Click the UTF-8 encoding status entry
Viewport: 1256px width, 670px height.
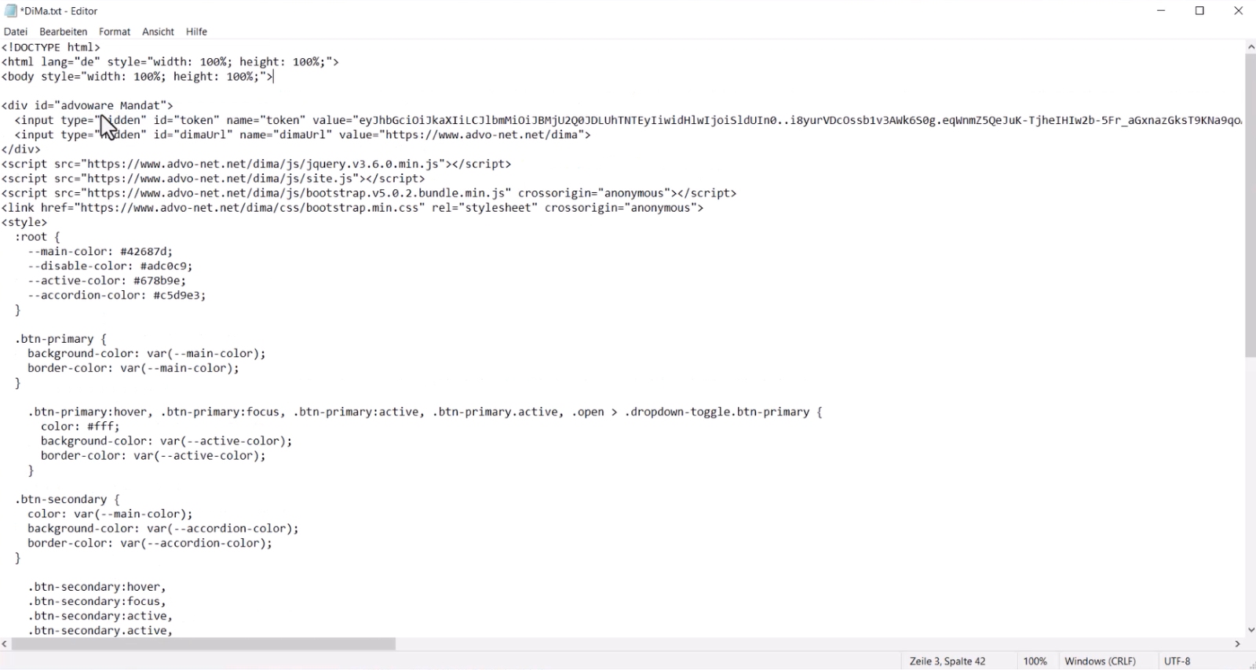tap(1177, 661)
